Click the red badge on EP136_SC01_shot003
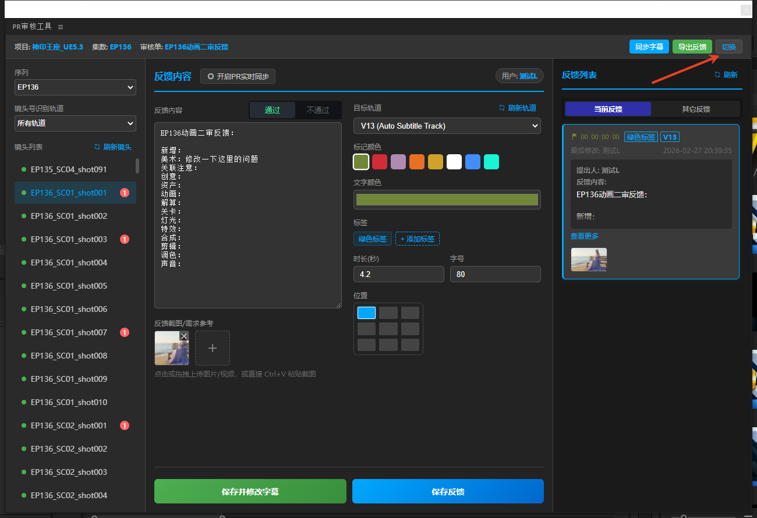 (x=124, y=239)
